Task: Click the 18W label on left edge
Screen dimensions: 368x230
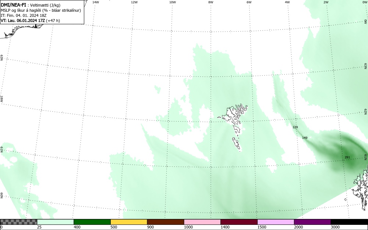Action: click(x=1, y=99)
